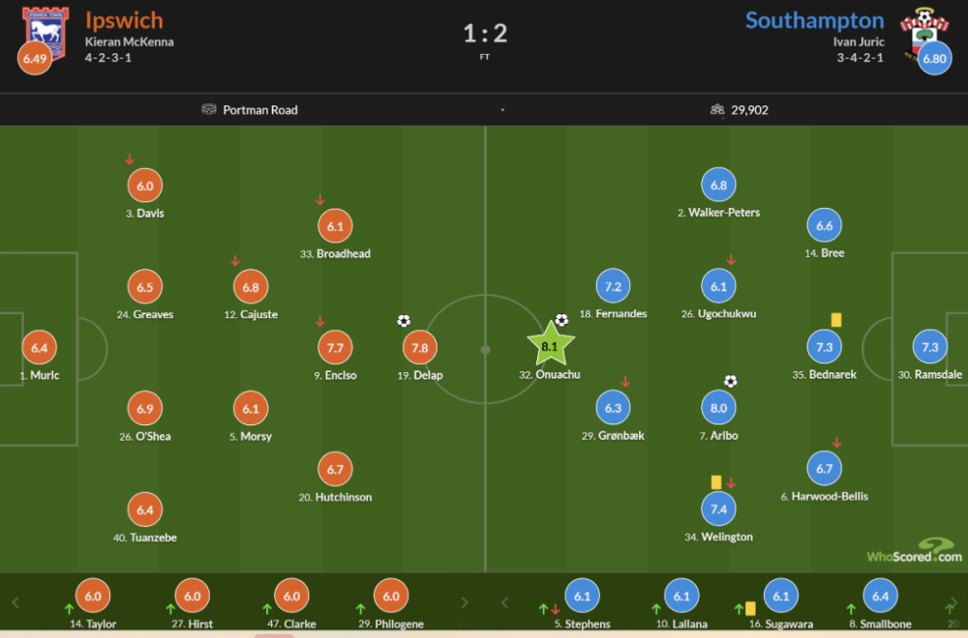Open the Ipswich team name link
The height and width of the screenshot is (638, 968).
124,20
